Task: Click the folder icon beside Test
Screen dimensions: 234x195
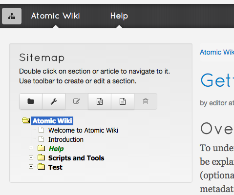Action: 42,167
